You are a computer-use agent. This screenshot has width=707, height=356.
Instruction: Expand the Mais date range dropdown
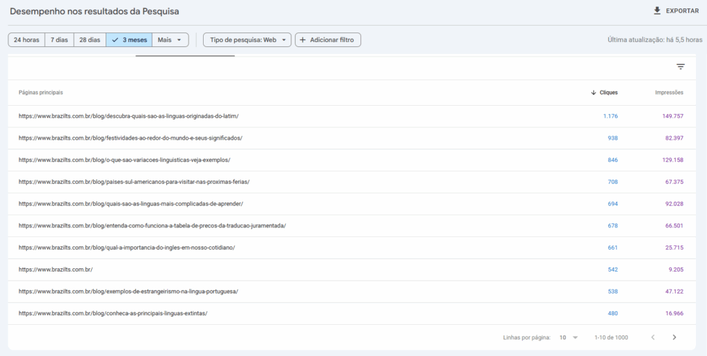click(170, 40)
